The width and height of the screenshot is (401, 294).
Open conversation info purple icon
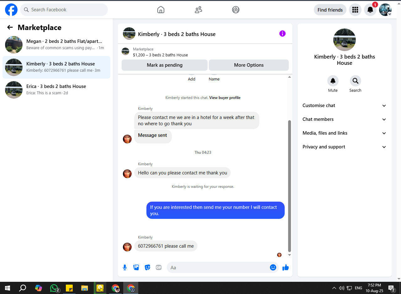tap(282, 34)
